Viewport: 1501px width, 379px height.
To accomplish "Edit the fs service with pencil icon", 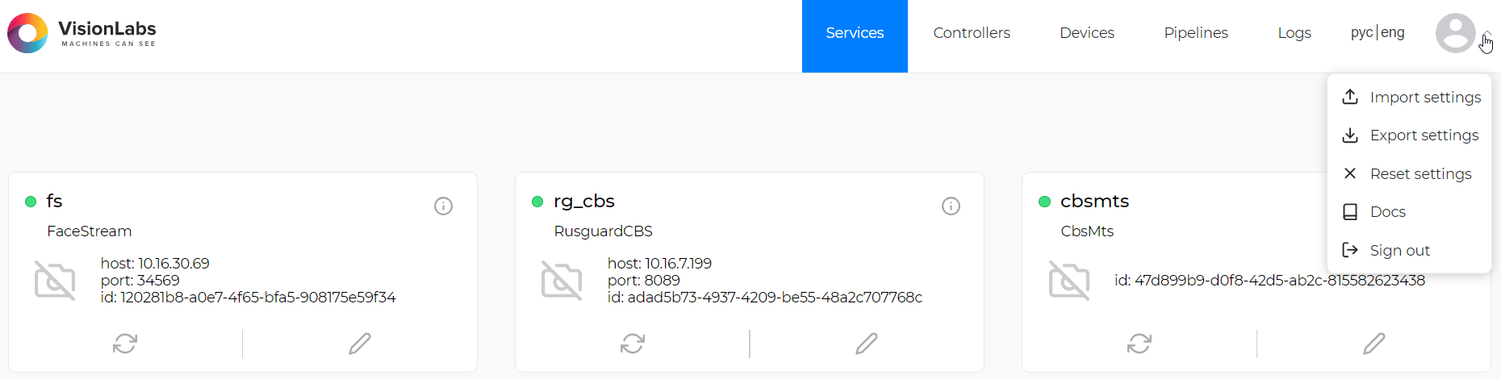I will click(x=360, y=344).
